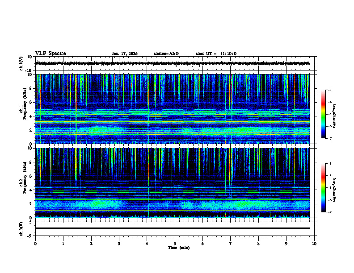This screenshot has height=273, width=354.
Task: Click the "start UT = 11:10:0" header text
Action: 216,54
